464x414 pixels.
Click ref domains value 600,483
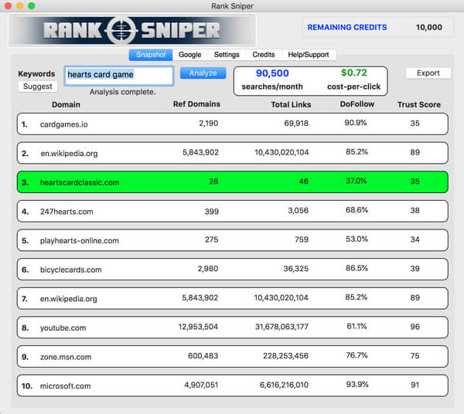point(203,356)
